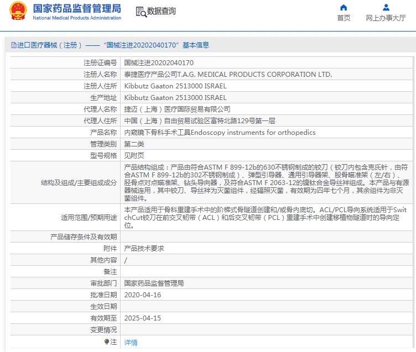Click the 产品名称 row label

103,133
